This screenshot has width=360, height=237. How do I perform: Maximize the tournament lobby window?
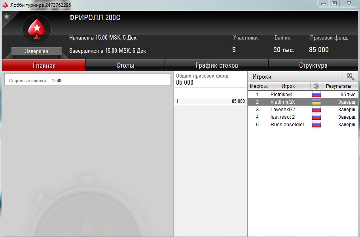(x=334, y=4)
